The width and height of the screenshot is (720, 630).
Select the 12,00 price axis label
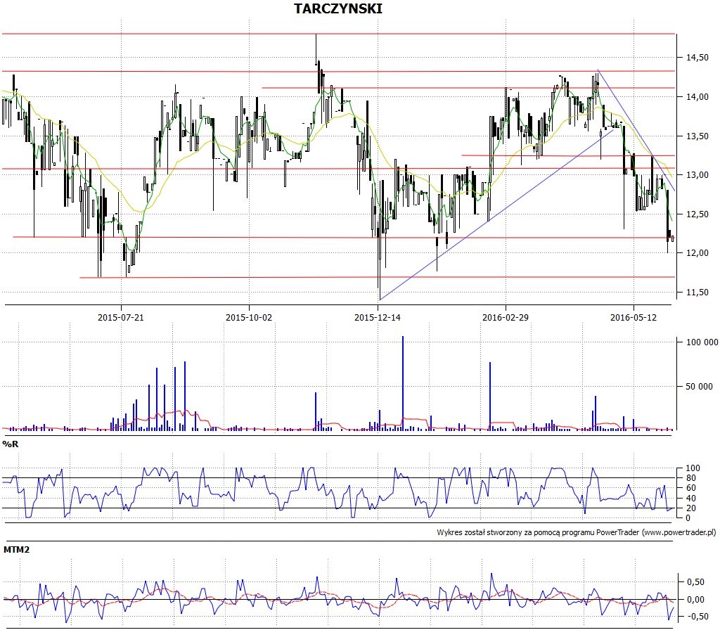[697, 253]
